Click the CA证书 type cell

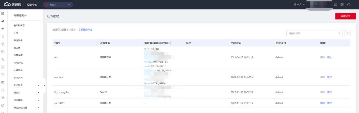tap(103, 92)
